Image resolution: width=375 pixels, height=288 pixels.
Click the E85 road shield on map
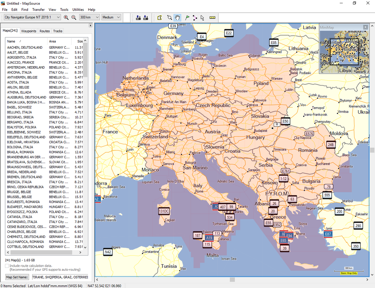[274, 42]
